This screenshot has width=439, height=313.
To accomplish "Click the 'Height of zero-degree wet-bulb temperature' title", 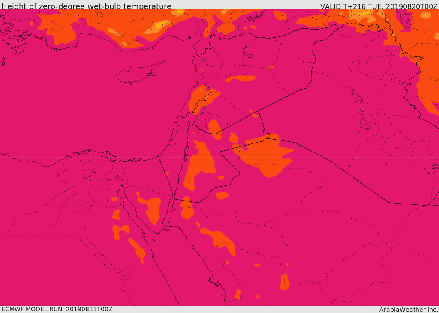I will click(86, 6).
